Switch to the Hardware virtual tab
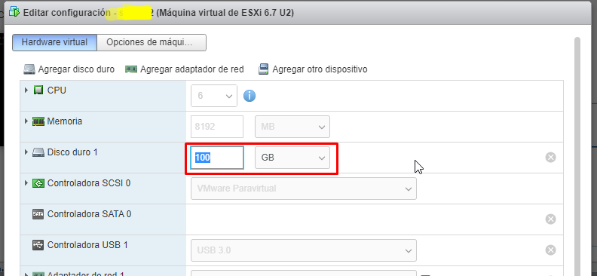 55,42
